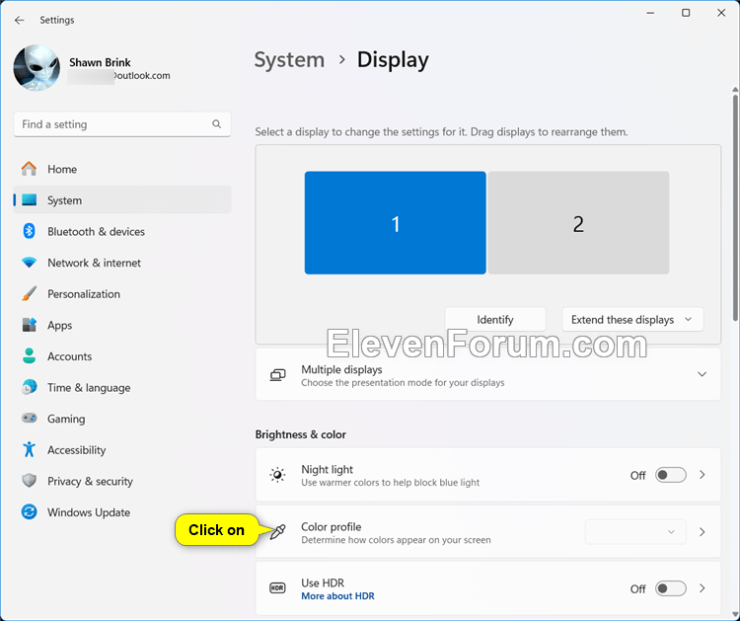
Task: Open Bluetooth & devices settings
Action: coord(122,231)
